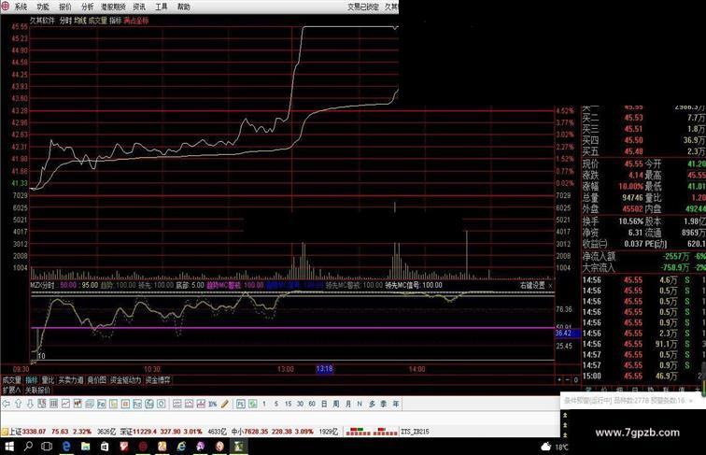Click the red 满占坐标 label
This screenshot has height=455, width=706.
click(136, 21)
